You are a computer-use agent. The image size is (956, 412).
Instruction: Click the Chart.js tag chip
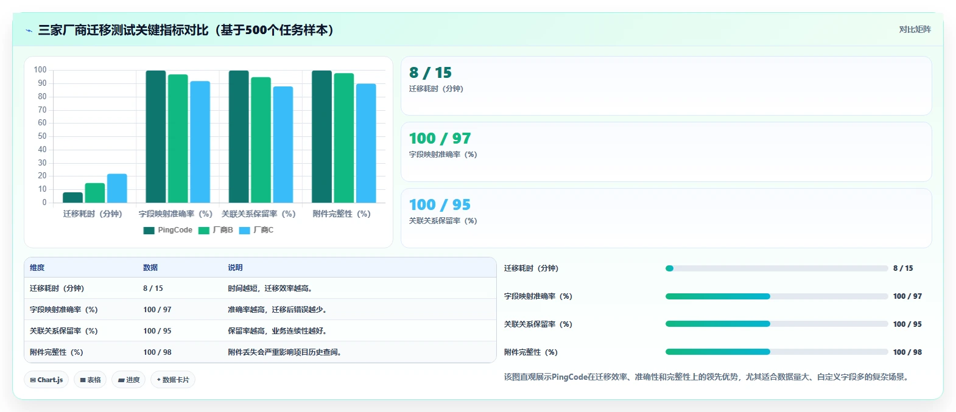[46, 380]
